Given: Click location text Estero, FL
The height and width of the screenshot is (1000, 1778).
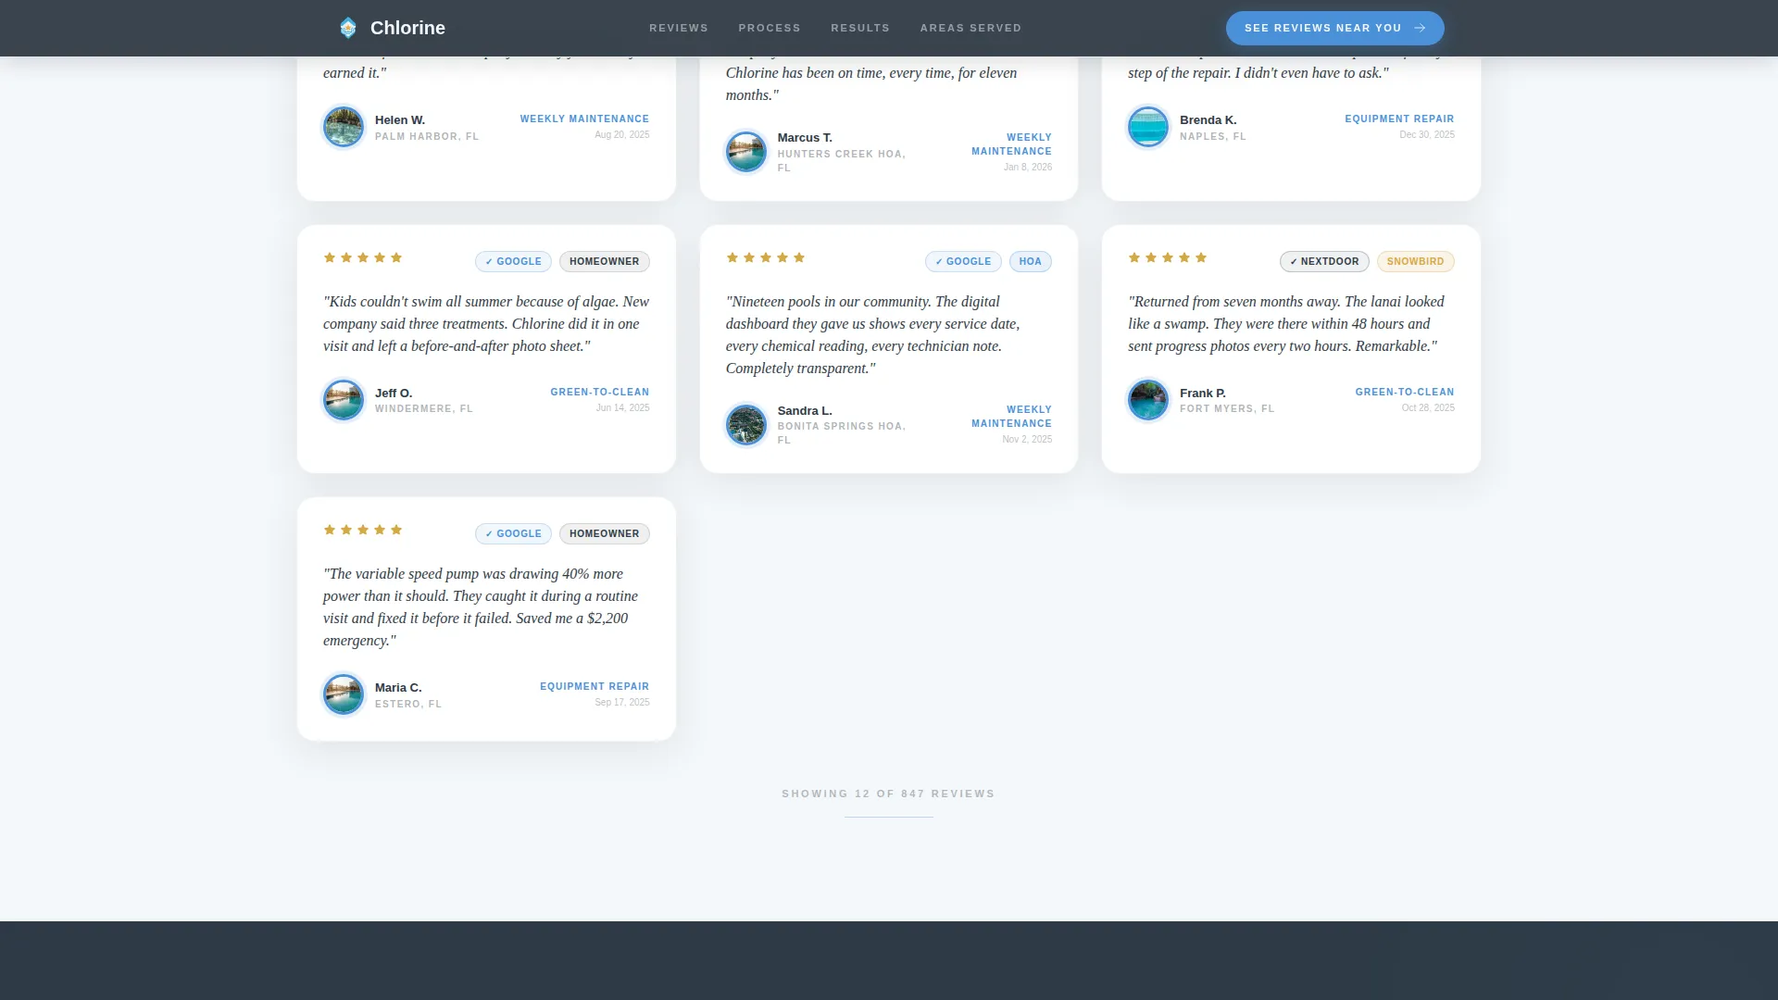Looking at the screenshot, I should click(x=408, y=704).
